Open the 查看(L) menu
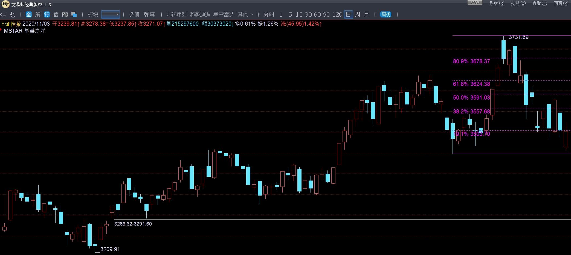 pyautogui.click(x=540, y=3)
